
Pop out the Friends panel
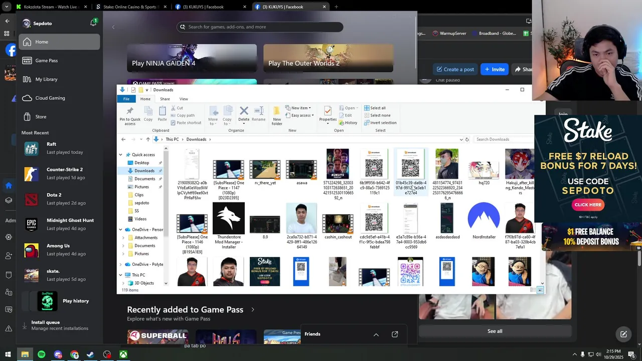pyautogui.click(x=395, y=334)
